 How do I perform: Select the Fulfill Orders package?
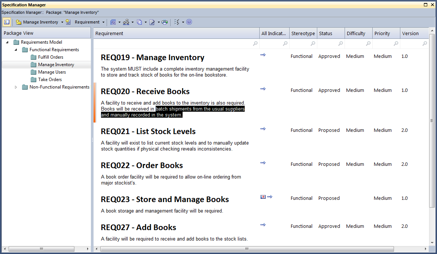51,57
